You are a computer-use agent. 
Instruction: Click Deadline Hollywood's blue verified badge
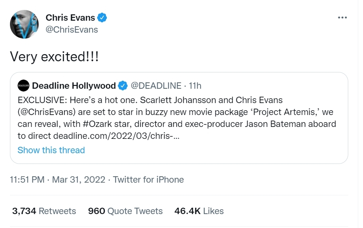[123, 86]
